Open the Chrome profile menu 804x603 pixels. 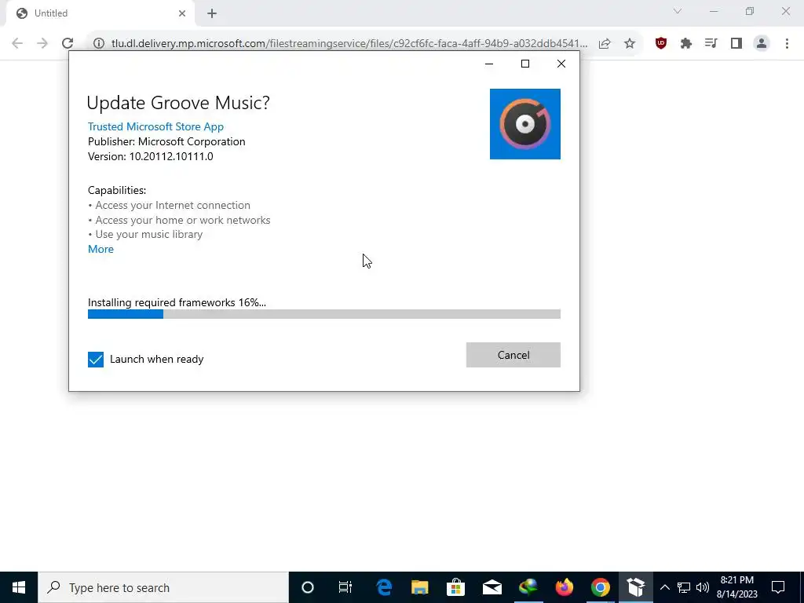coord(762,44)
